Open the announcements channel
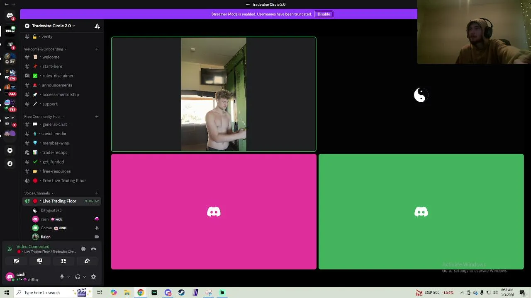 (61, 85)
